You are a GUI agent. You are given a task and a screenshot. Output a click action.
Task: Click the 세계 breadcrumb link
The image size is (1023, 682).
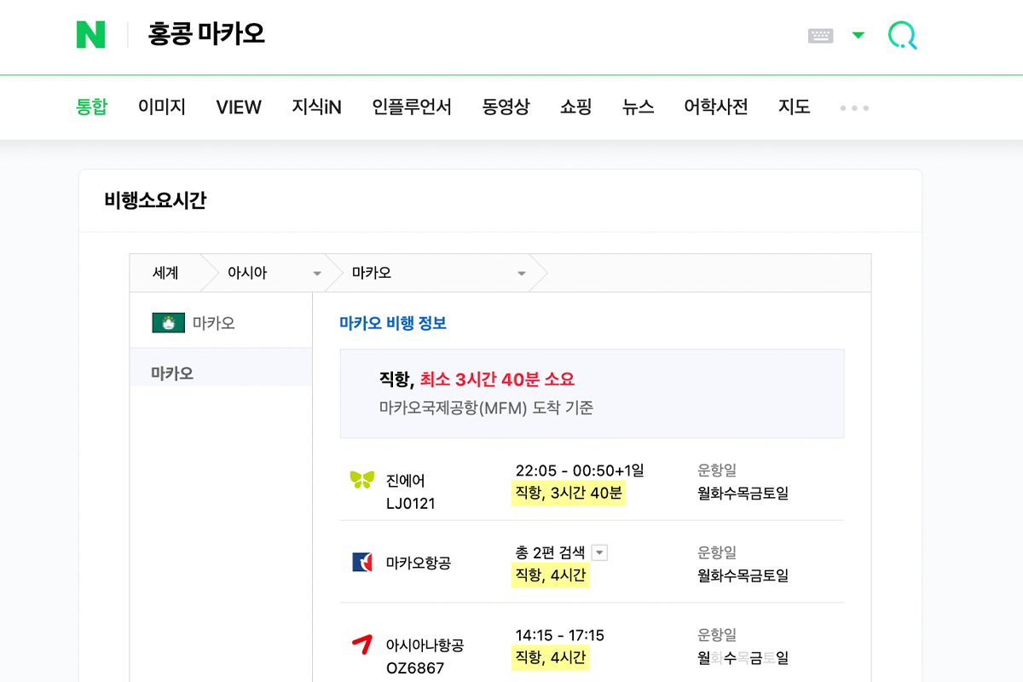coord(165,274)
